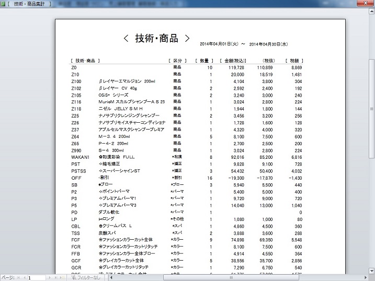Click グレイカラーカット全体 item name
The image size is (375, 281).
121,261
